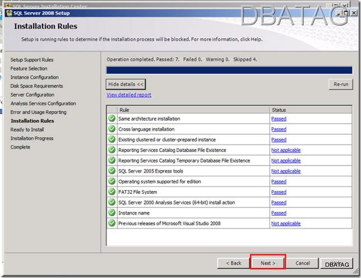Image resolution: width=361 pixels, height=278 pixels.
Task: Click check icon for SQL Server 2005 Express tools
Action: pyautogui.click(x=112, y=171)
